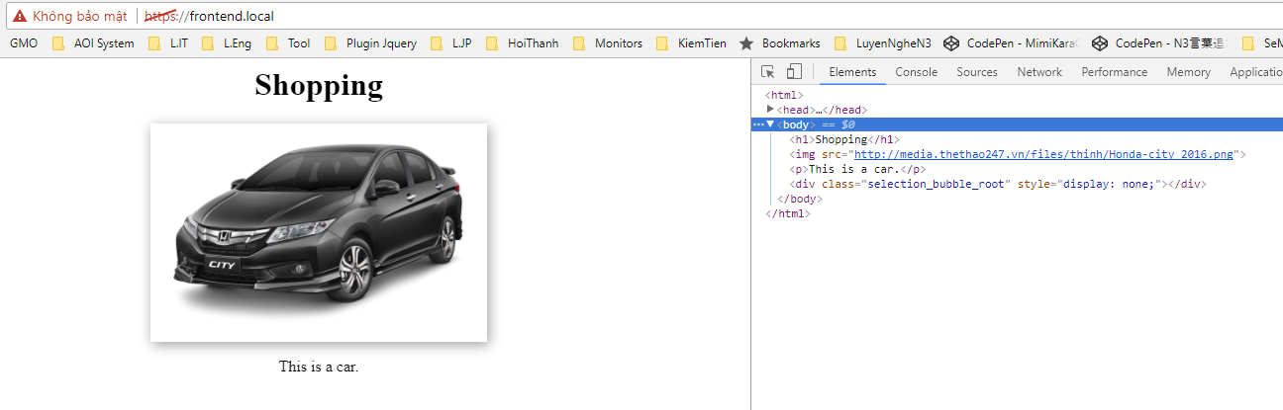Screen dimensions: 1283x410
Task: Open the Tool bookmark folder
Action: [288, 43]
